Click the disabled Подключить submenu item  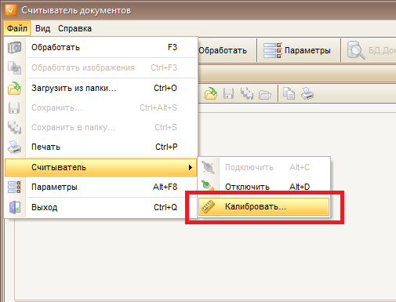[x=264, y=167]
